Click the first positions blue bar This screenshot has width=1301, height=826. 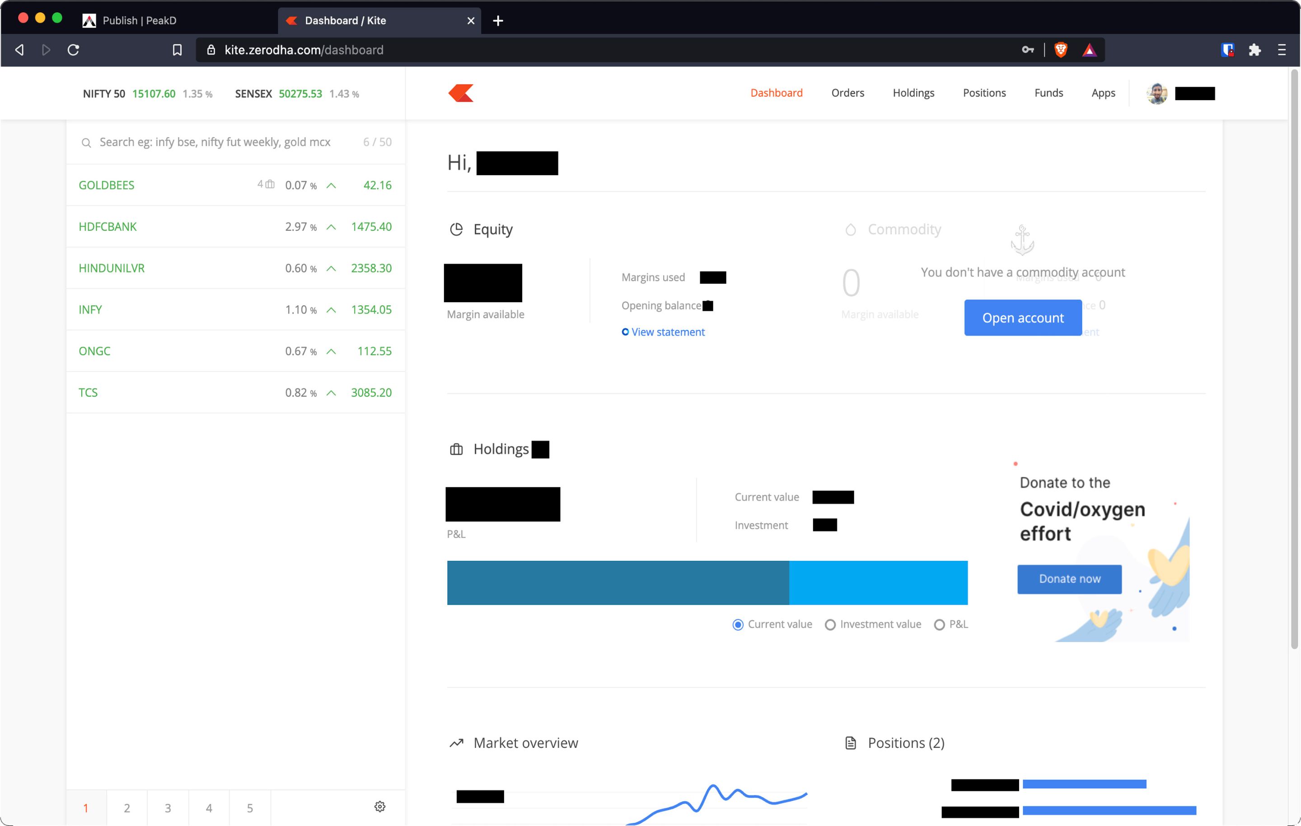click(x=1084, y=784)
